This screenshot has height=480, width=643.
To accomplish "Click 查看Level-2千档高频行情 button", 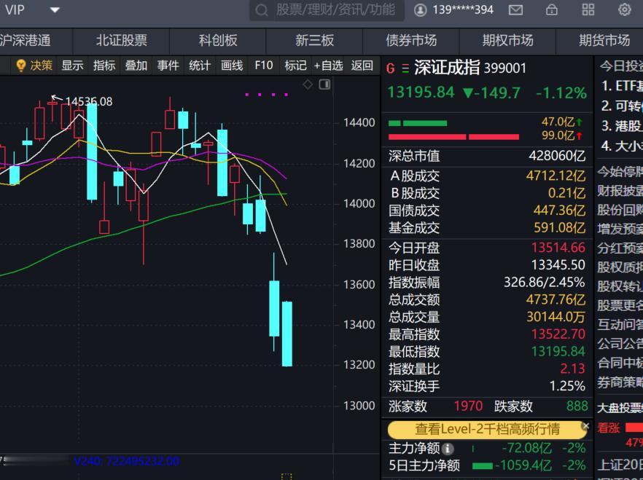I will (x=487, y=430).
